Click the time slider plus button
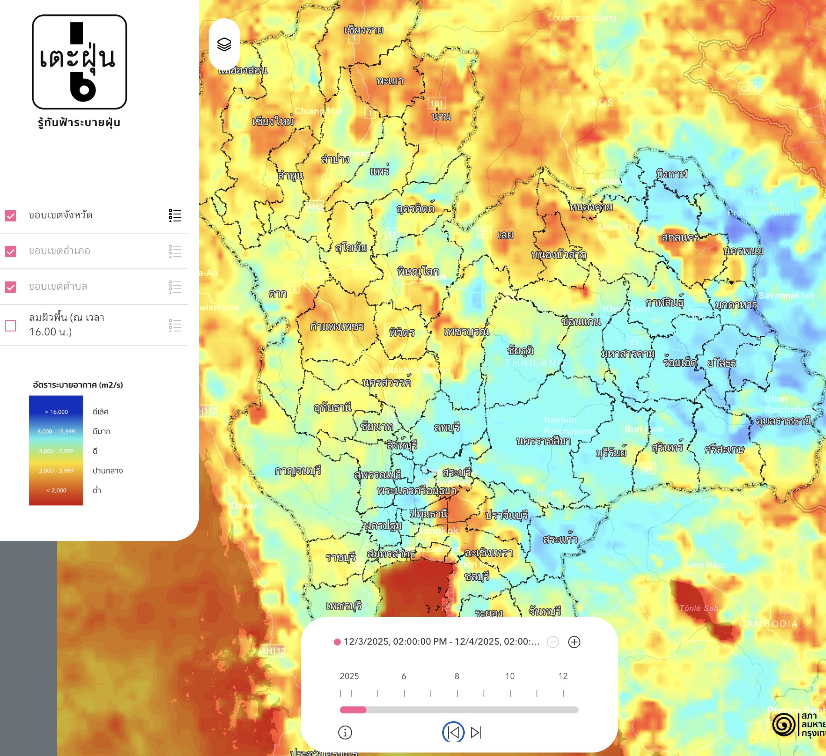Viewport: 826px width, 756px height. click(x=574, y=642)
